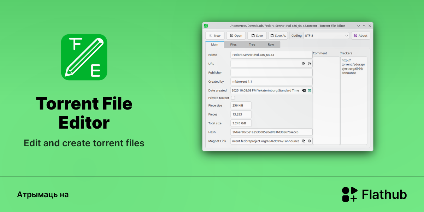Click the Hash field
Image resolution: width=424 pixels, height=212 pixels.
pos(271,132)
